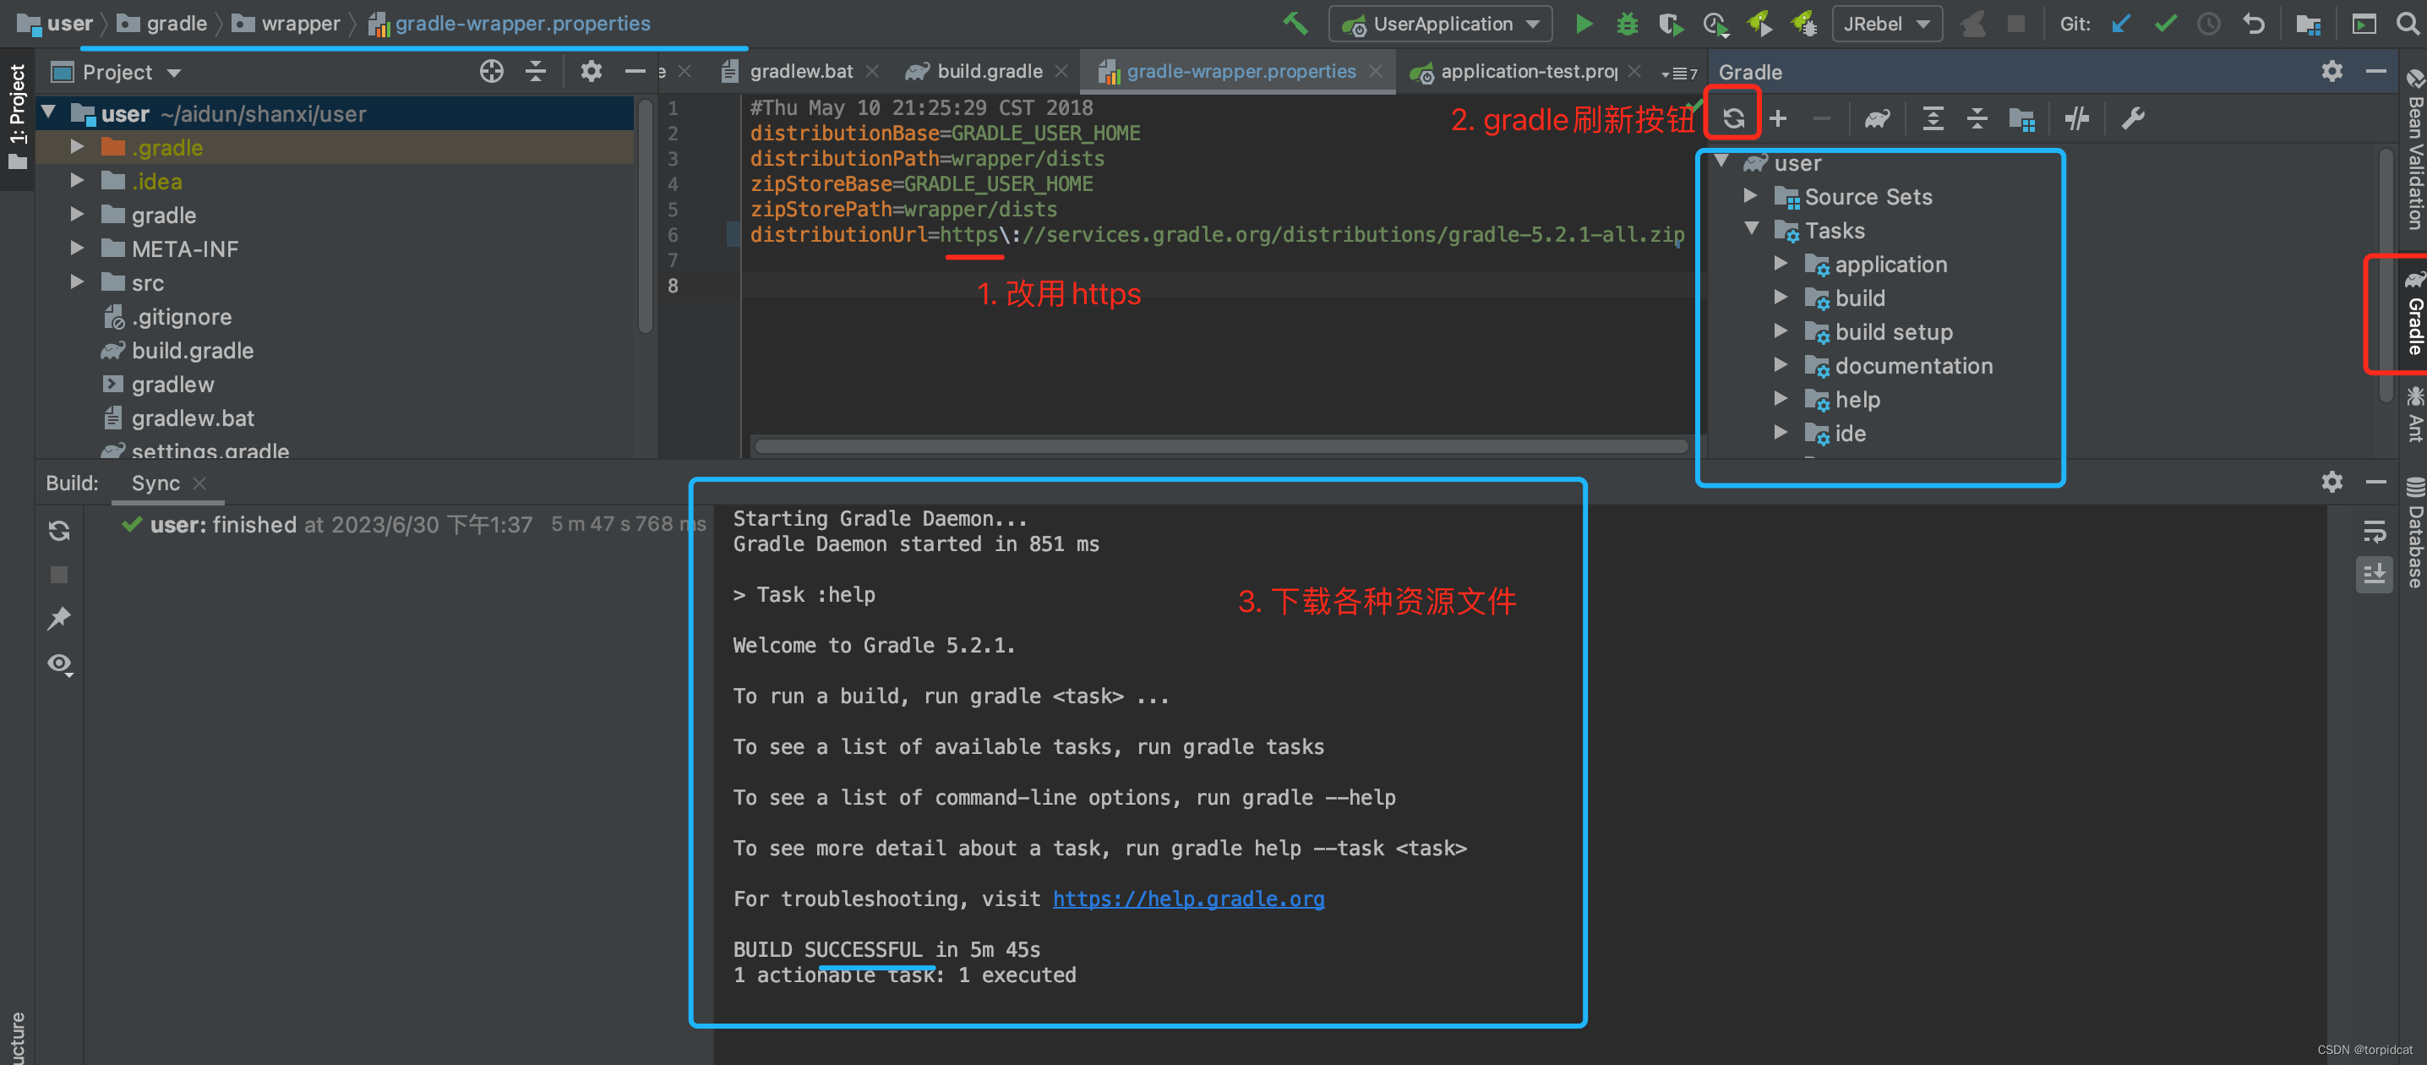The width and height of the screenshot is (2427, 1065).
Task: Click the pin tab icon in Build panel
Action: coord(59,620)
